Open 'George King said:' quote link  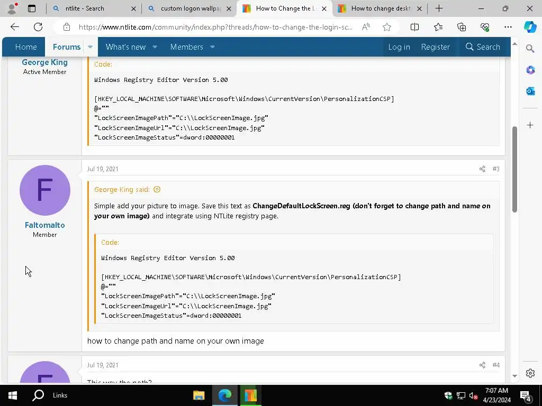click(x=122, y=190)
